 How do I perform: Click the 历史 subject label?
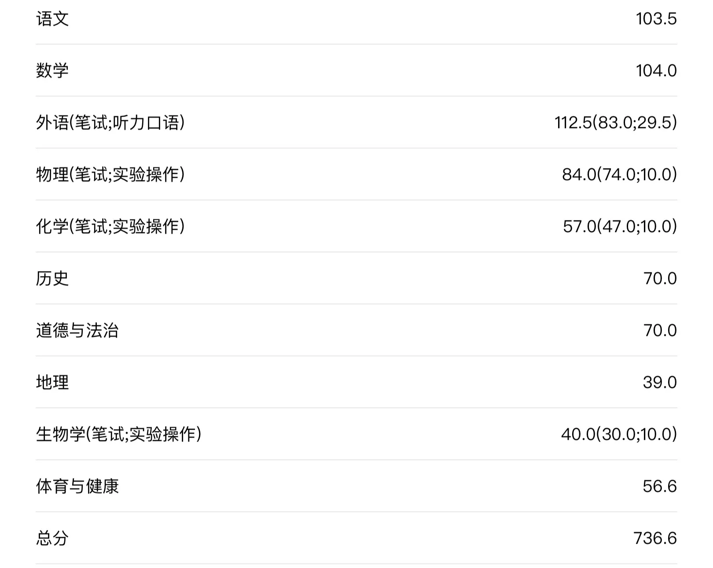[52, 278]
